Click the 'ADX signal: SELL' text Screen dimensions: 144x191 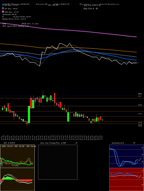pyautogui.click(x=10, y=26)
